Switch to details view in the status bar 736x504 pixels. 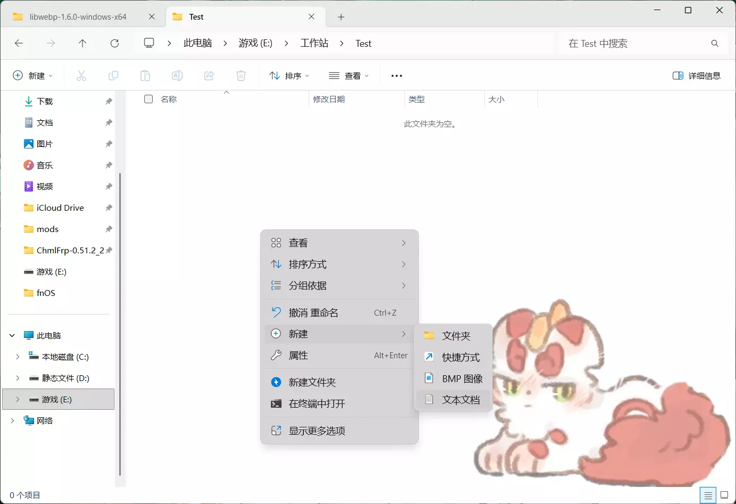(708, 495)
